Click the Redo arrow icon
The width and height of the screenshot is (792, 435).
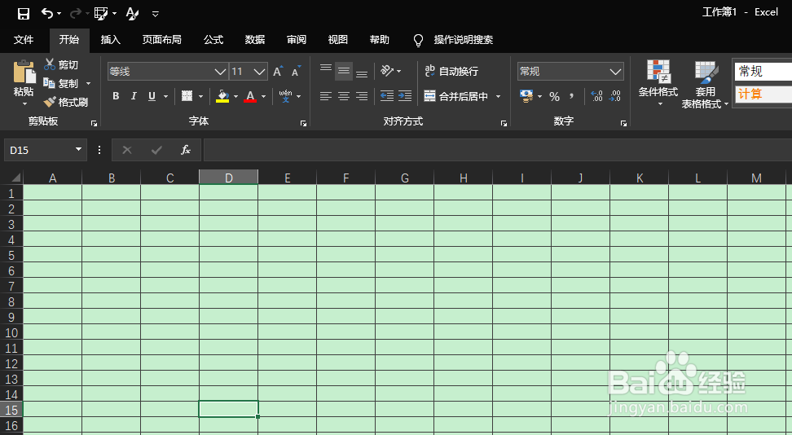(75, 13)
